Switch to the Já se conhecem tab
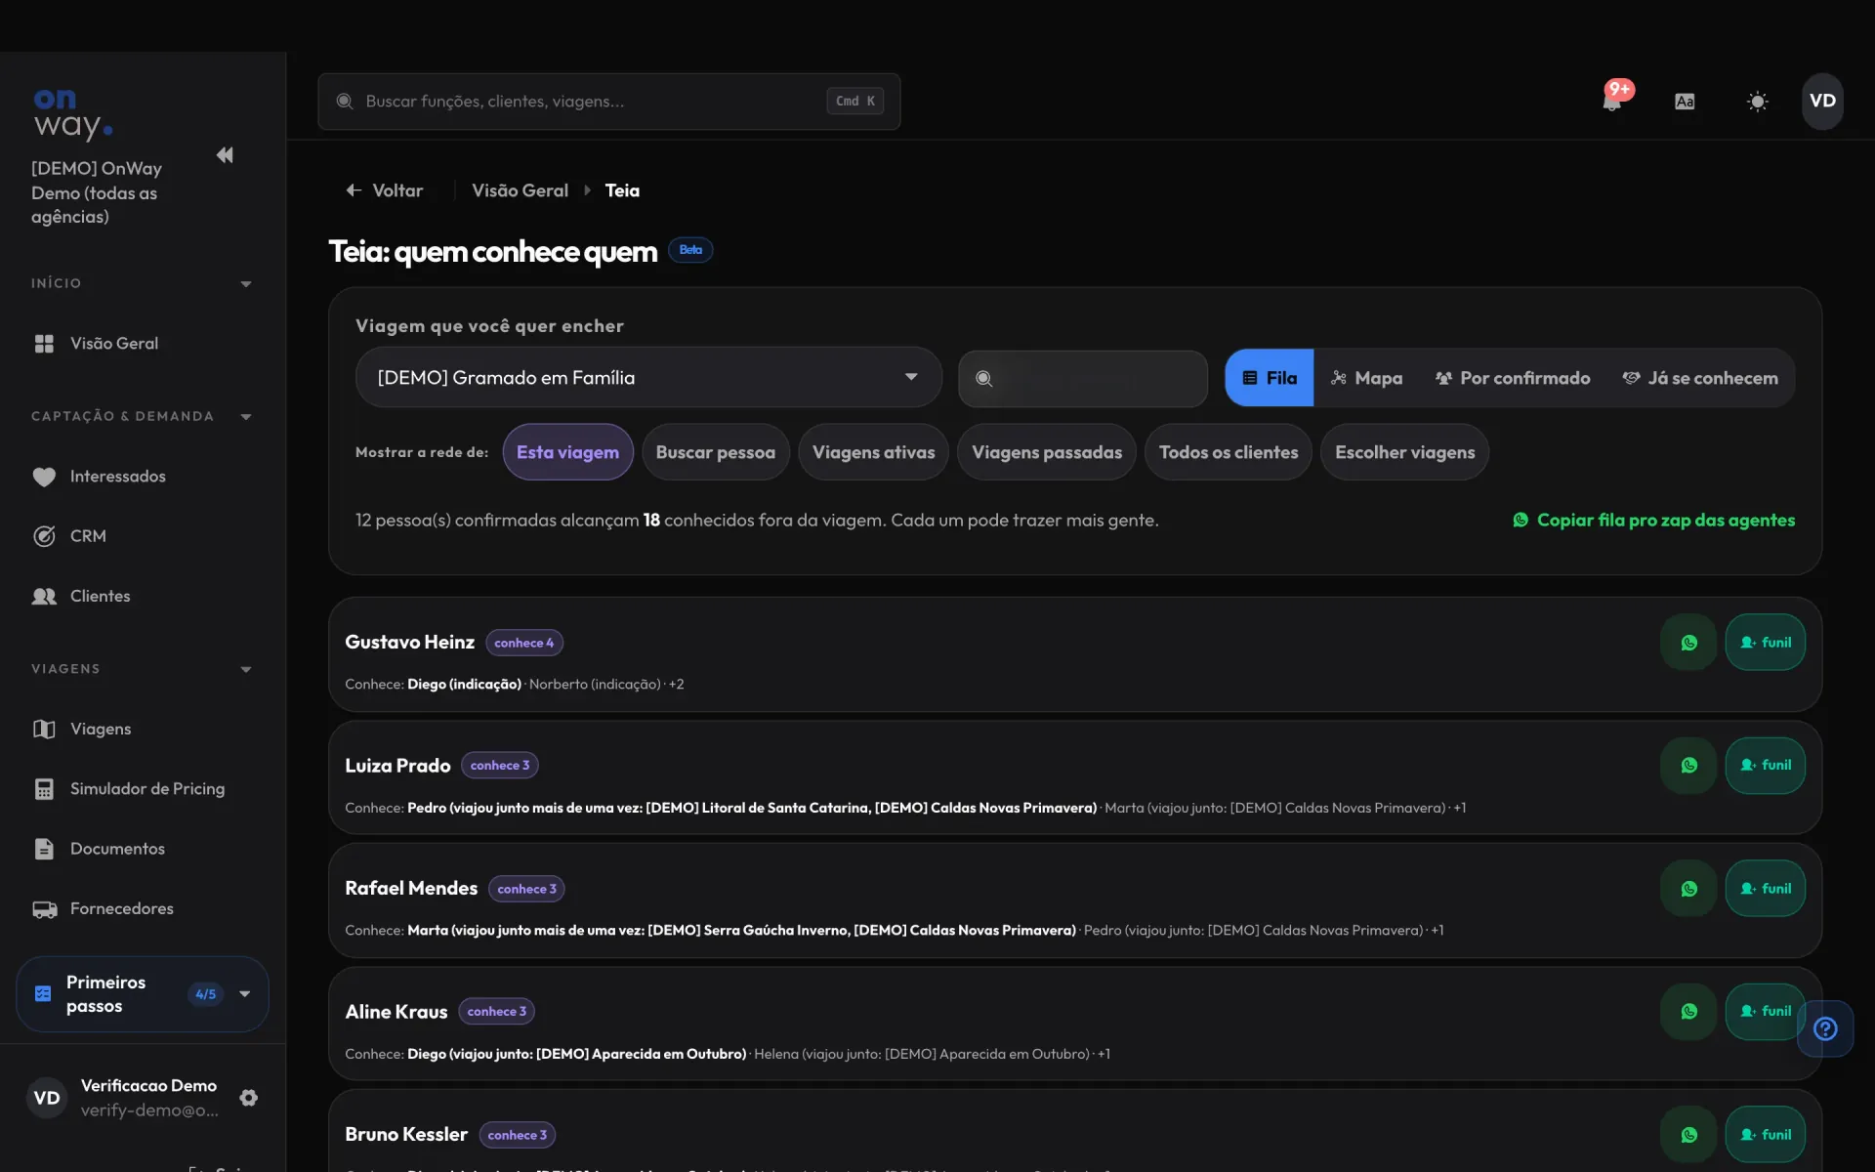 tap(1700, 378)
